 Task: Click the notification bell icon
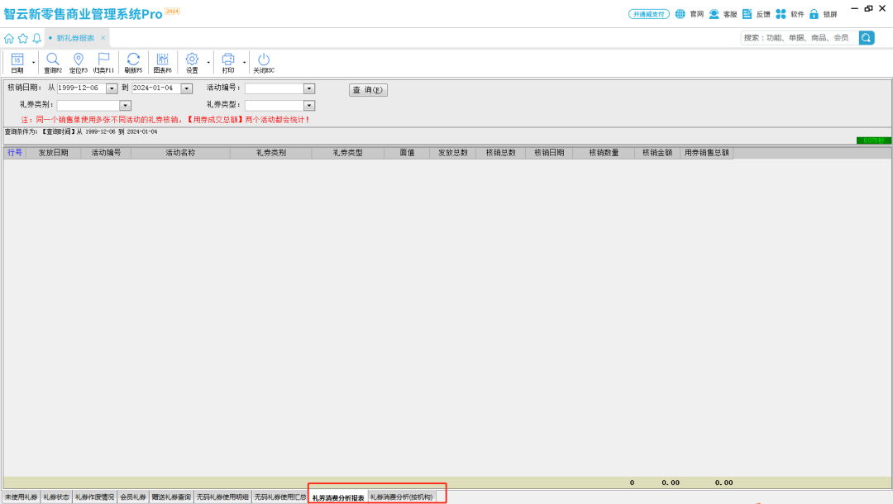(36, 38)
